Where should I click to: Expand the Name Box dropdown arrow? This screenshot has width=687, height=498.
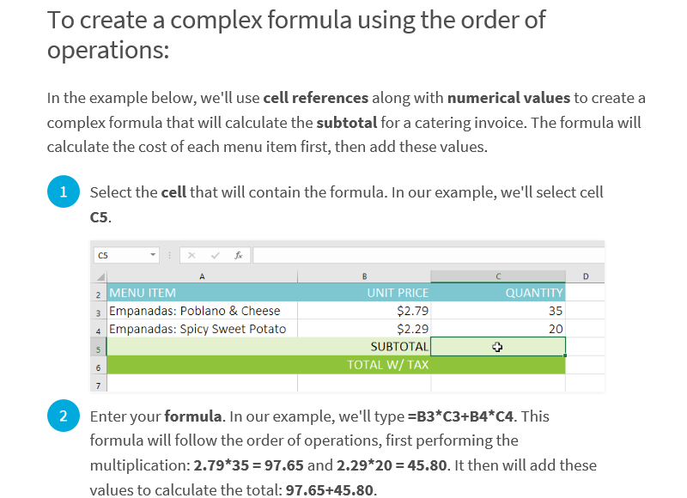153,255
